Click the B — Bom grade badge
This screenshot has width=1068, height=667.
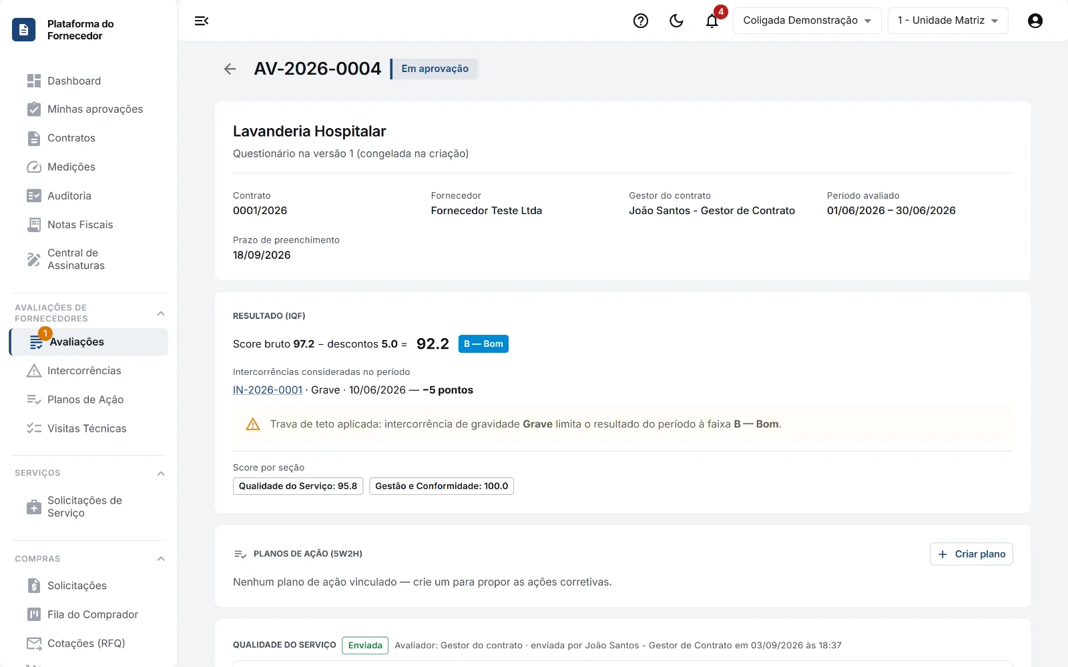coord(483,344)
